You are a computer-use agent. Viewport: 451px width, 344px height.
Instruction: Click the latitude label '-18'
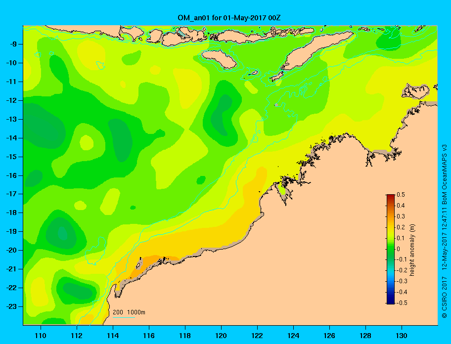[x=11, y=213]
